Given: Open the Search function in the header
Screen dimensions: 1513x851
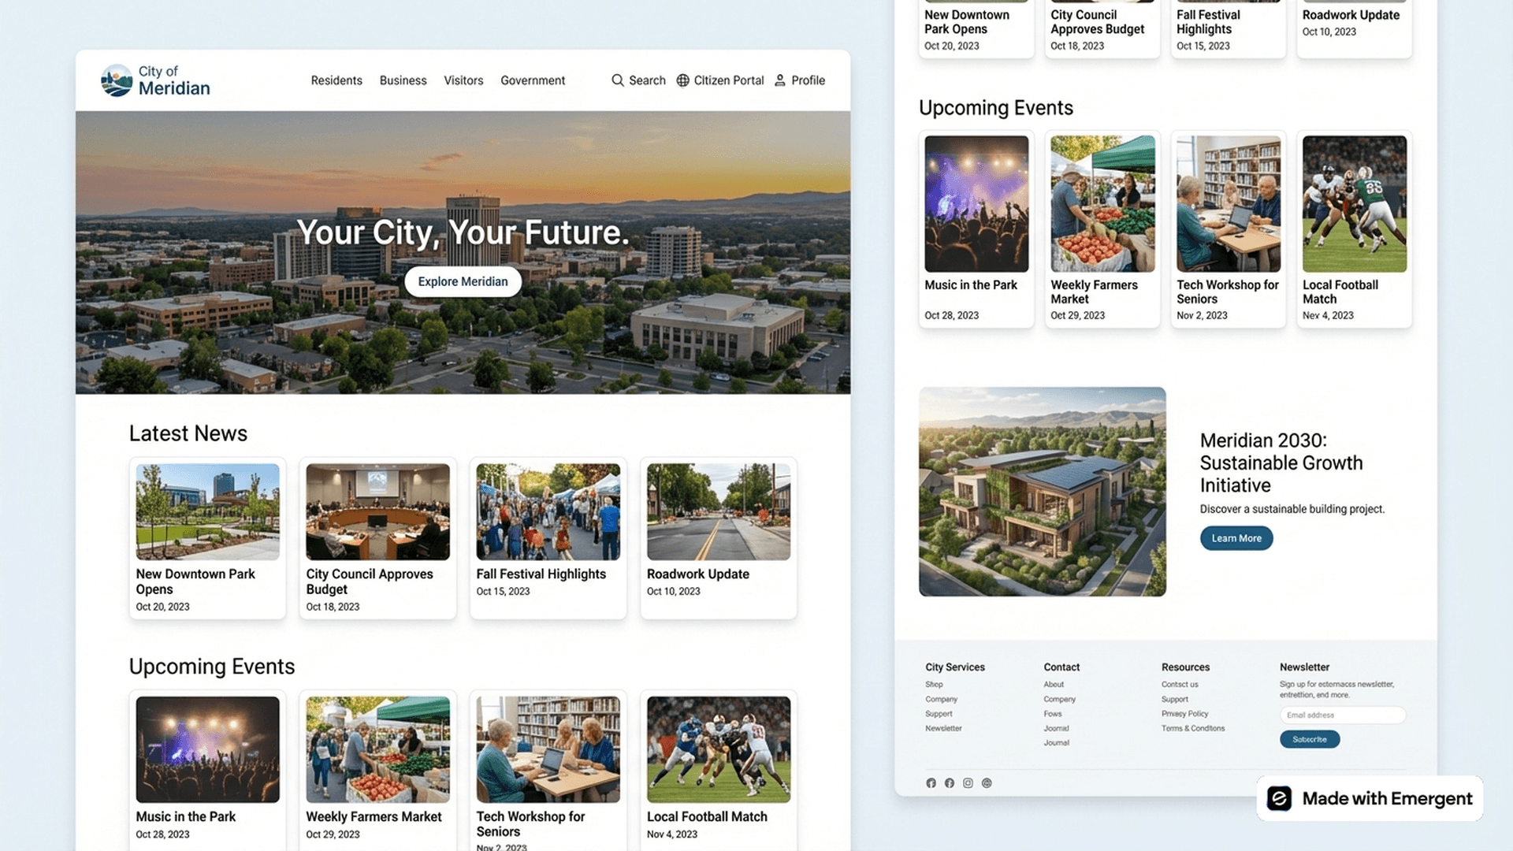Looking at the screenshot, I should point(638,80).
